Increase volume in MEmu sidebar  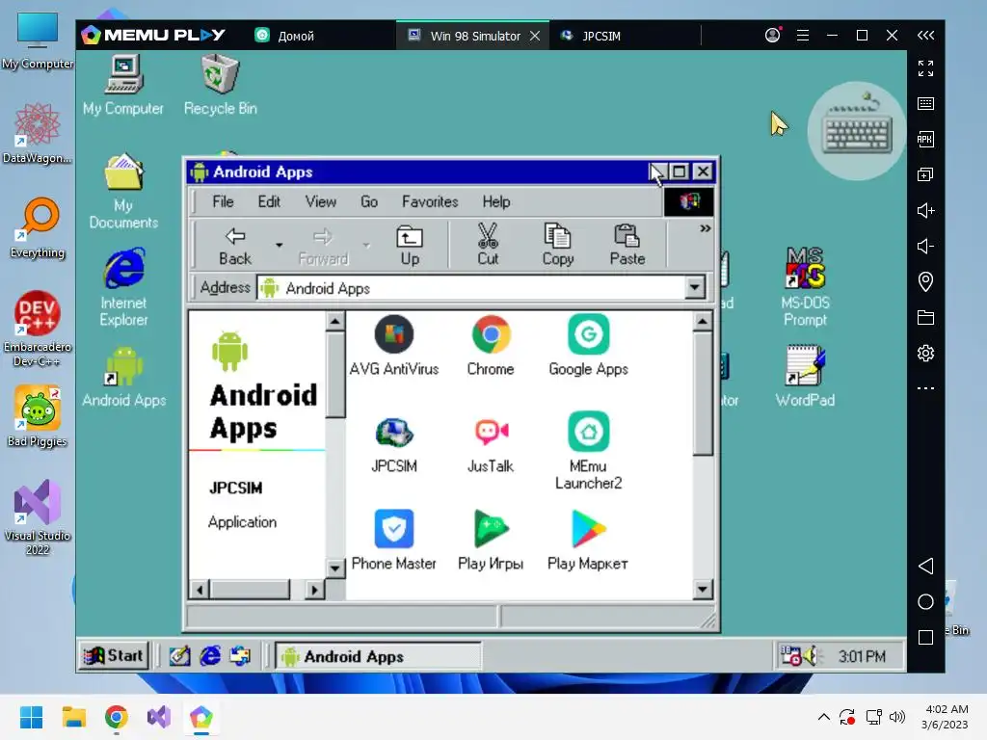925,210
